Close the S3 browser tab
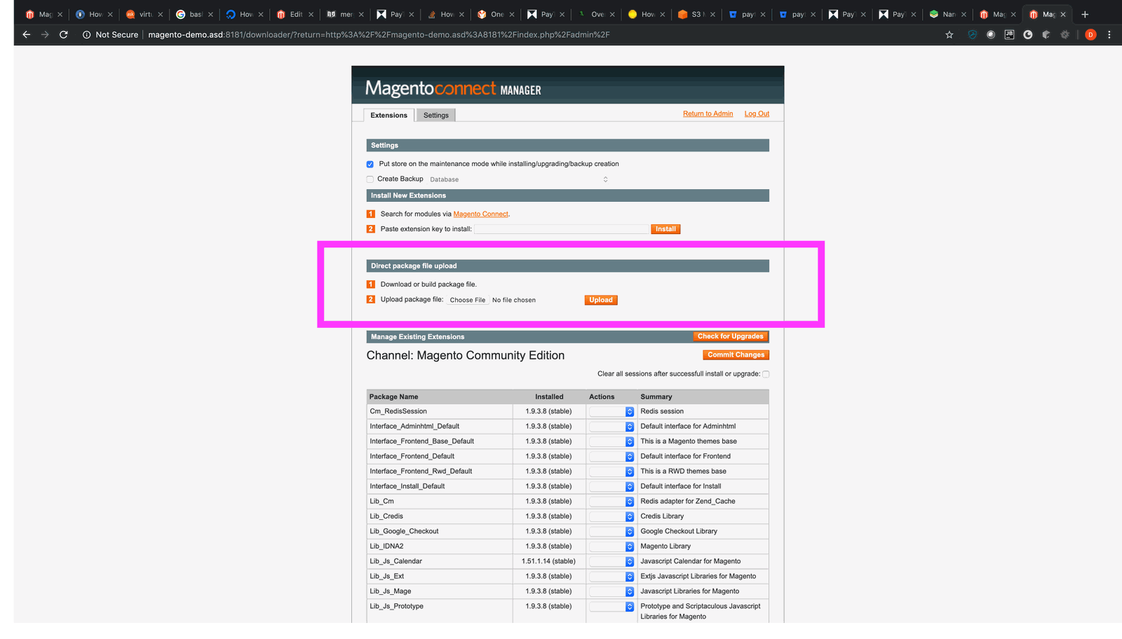The image size is (1122, 639). [x=712, y=14]
